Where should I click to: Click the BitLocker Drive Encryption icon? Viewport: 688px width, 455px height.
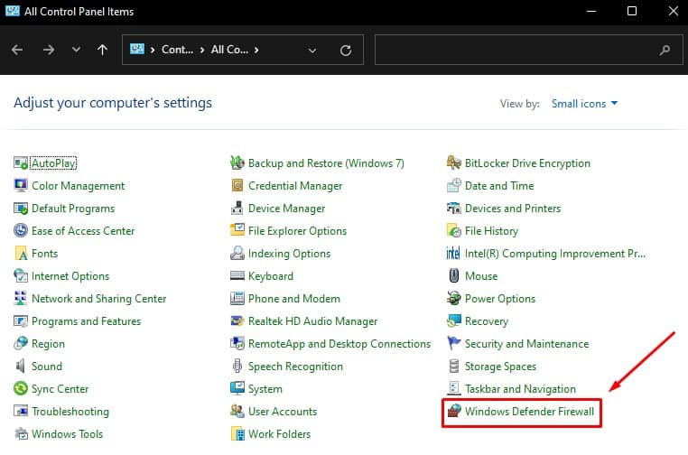(x=453, y=163)
